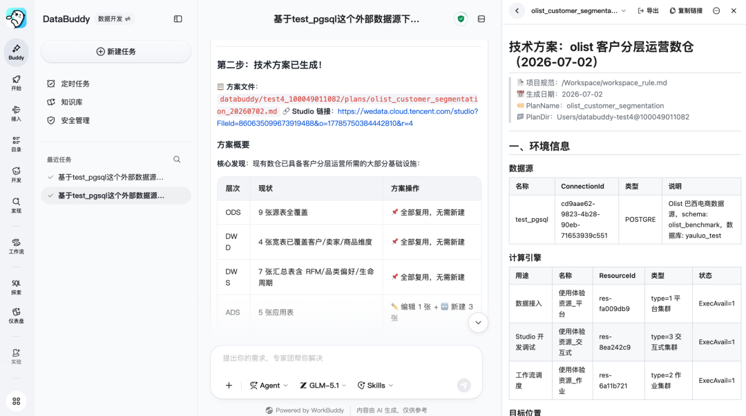746x416 pixels.
Task: Switch the 数据开发 mode toggle
Action: tap(114, 19)
